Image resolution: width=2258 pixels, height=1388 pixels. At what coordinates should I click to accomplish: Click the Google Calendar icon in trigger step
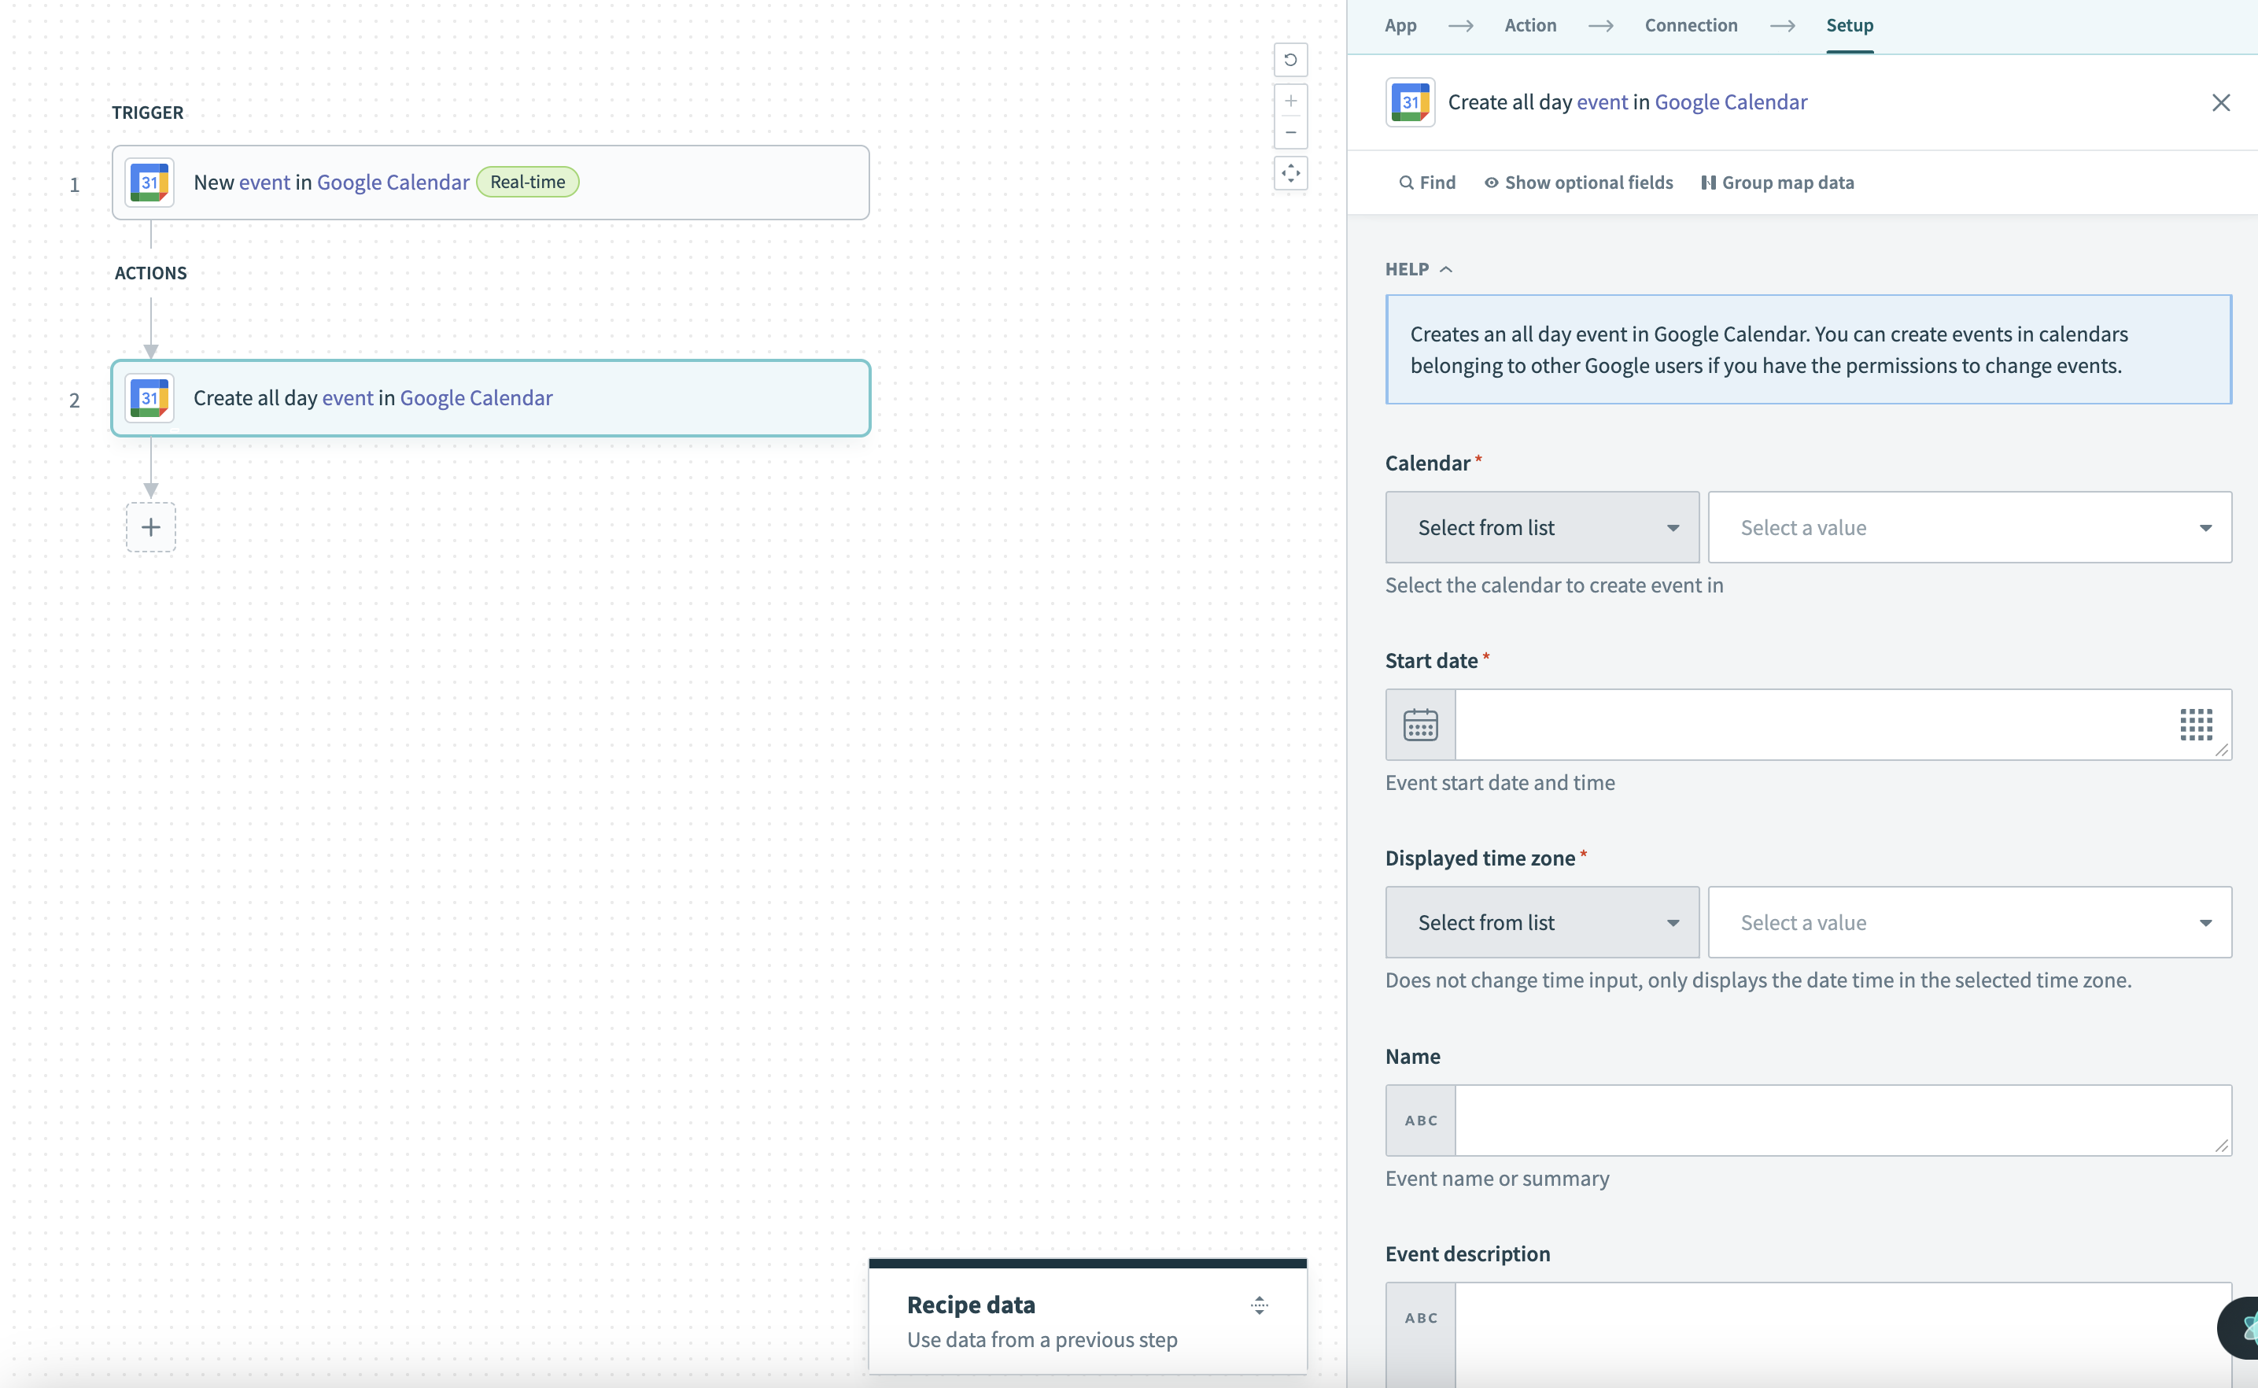(x=149, y=182)
